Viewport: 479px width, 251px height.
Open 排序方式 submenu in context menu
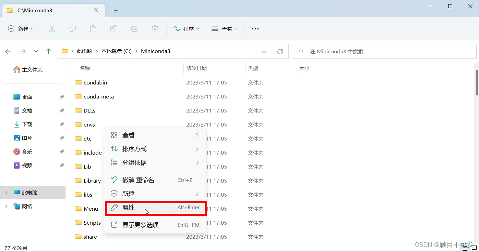pos(155,149)
